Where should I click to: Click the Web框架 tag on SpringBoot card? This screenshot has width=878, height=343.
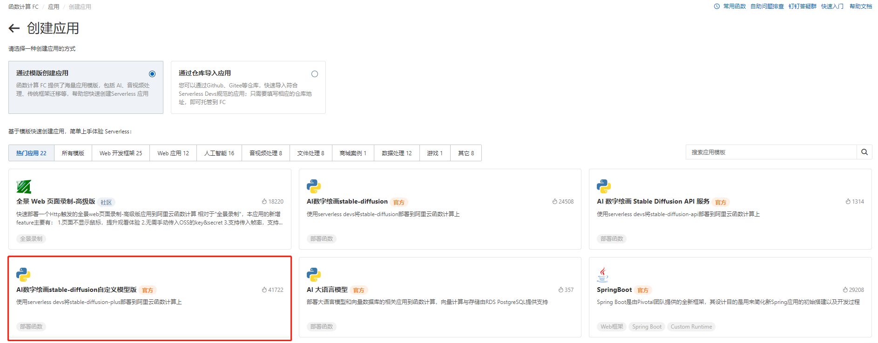(612, 327)
